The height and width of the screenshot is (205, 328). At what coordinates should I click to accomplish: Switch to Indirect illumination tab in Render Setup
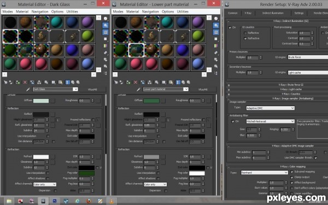tap(273, 13)
